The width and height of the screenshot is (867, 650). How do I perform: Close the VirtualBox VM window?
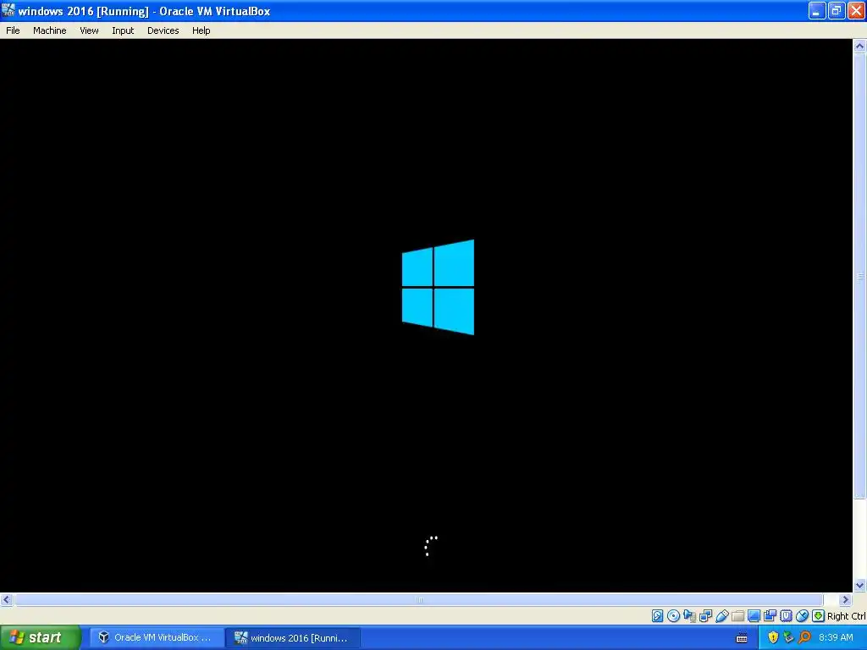[856, 10]
